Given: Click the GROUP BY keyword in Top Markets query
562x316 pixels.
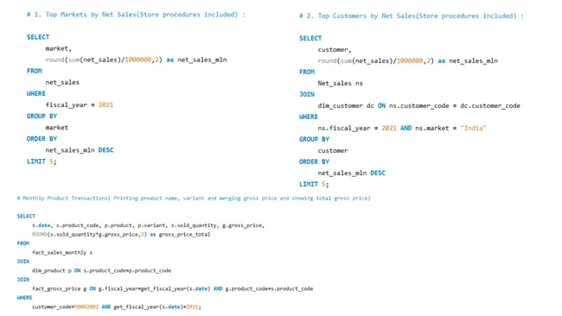Looking at the screenshot, I should click(x=42, y=117).
